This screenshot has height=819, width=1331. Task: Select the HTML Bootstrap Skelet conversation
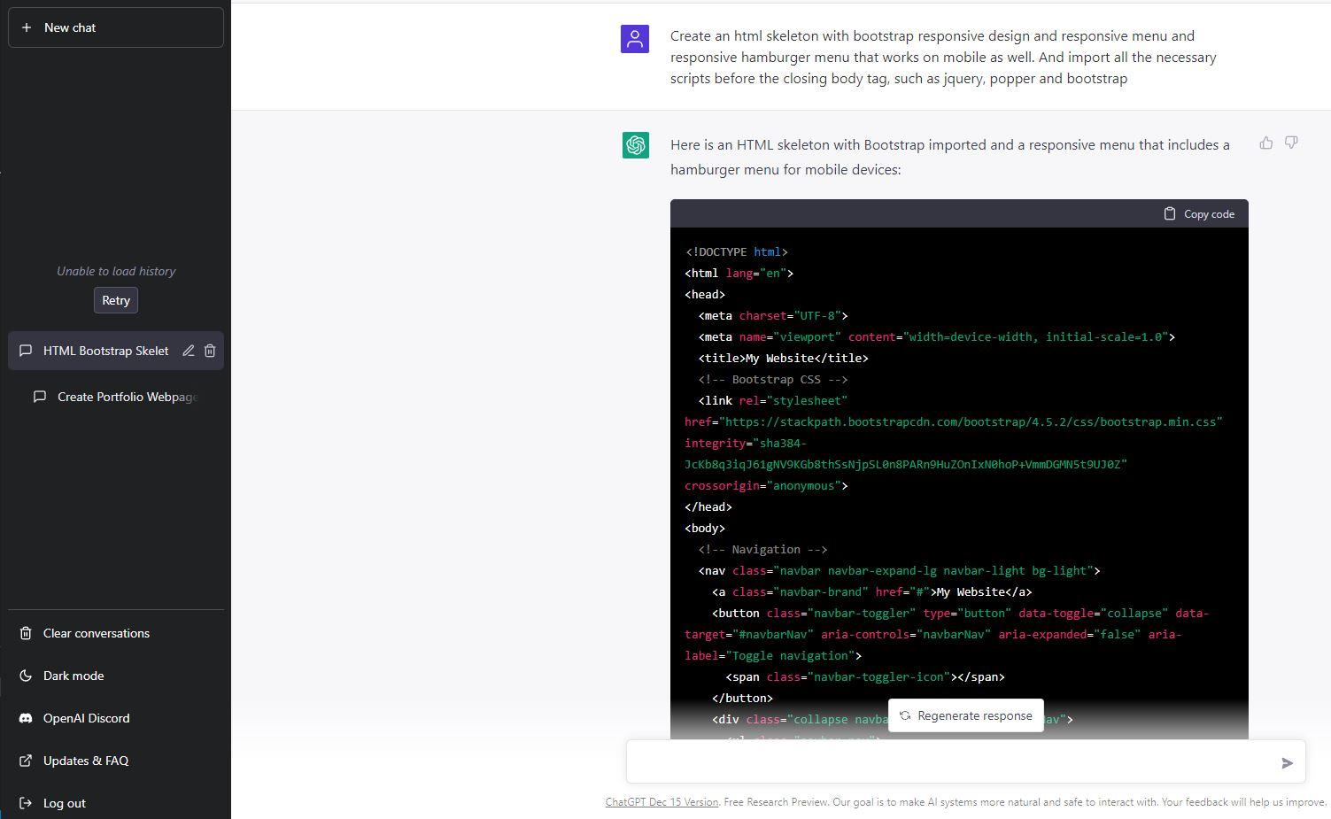(104, 351)
